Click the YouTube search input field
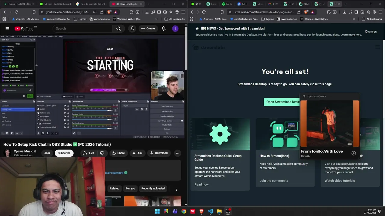The width and height of the screenshot is (385, 216). pos(82,28)
